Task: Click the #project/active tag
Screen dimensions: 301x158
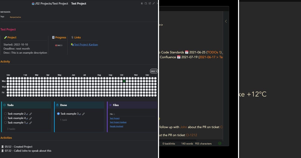Action: [x=15, y=17]
